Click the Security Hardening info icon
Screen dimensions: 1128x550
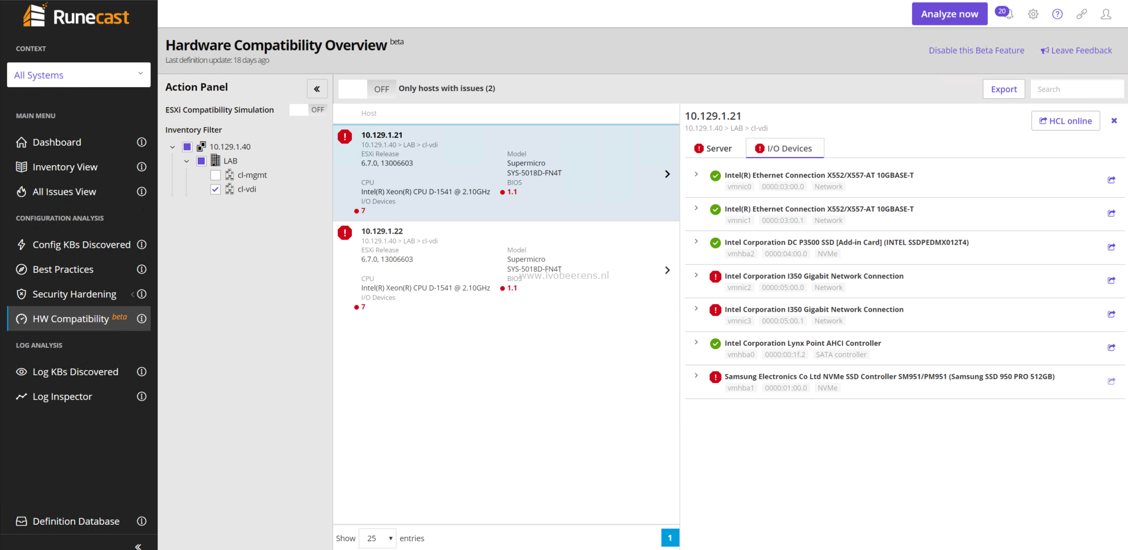(142, 294)
